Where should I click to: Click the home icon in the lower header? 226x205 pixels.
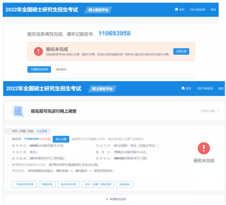183,88
